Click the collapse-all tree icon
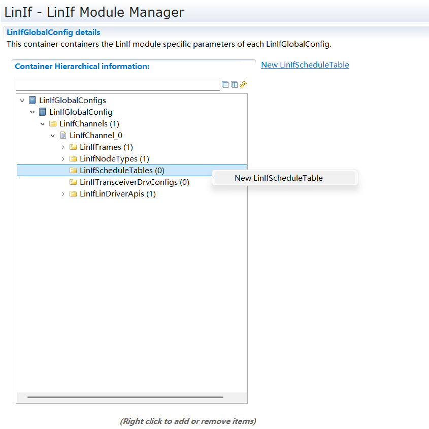Image resolution: width=429 pixels, height=429 pixels. (225, 84)
